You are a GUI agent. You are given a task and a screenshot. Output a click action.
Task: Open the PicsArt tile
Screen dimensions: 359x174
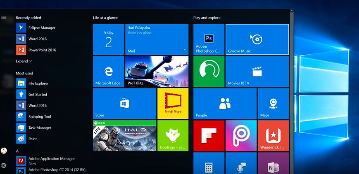point(241,136)
